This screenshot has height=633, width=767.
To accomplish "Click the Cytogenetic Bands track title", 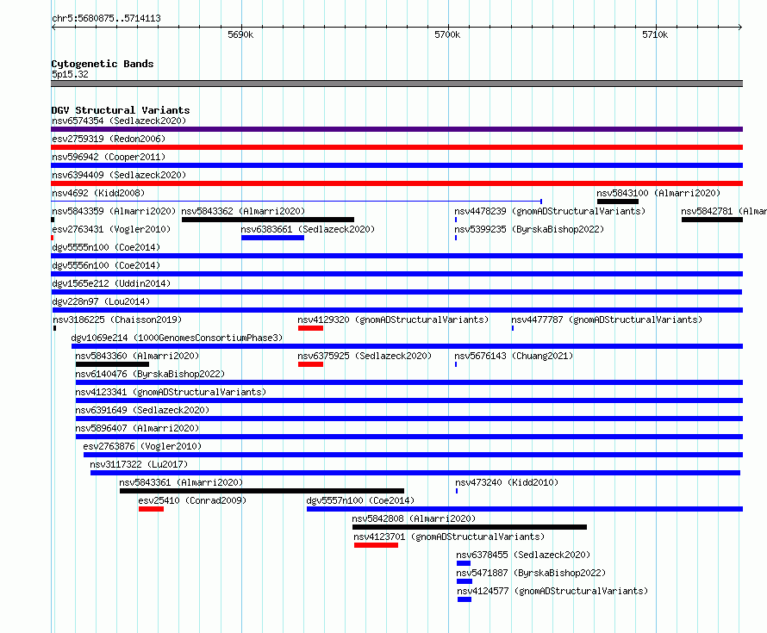I will pos(103,64).
